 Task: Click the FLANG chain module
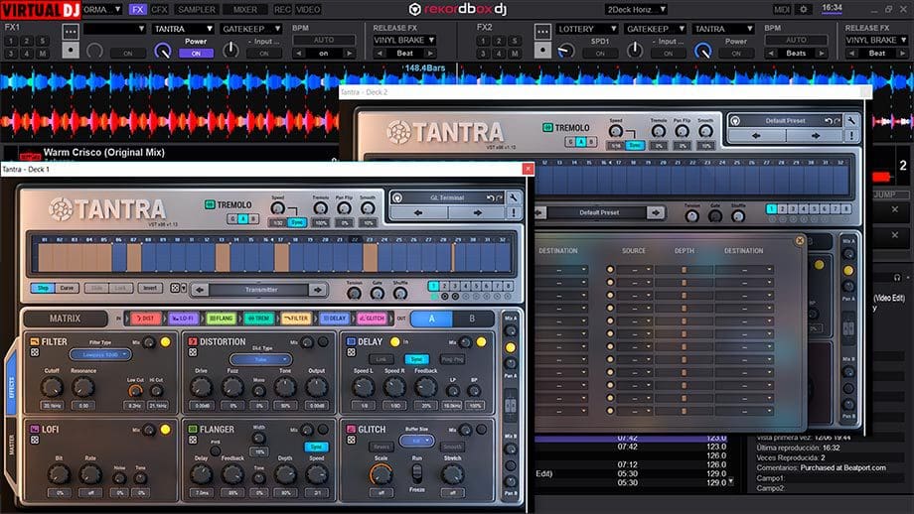(221, 319)
